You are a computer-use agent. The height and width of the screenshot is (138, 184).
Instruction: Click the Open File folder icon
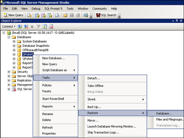point(65,15)
